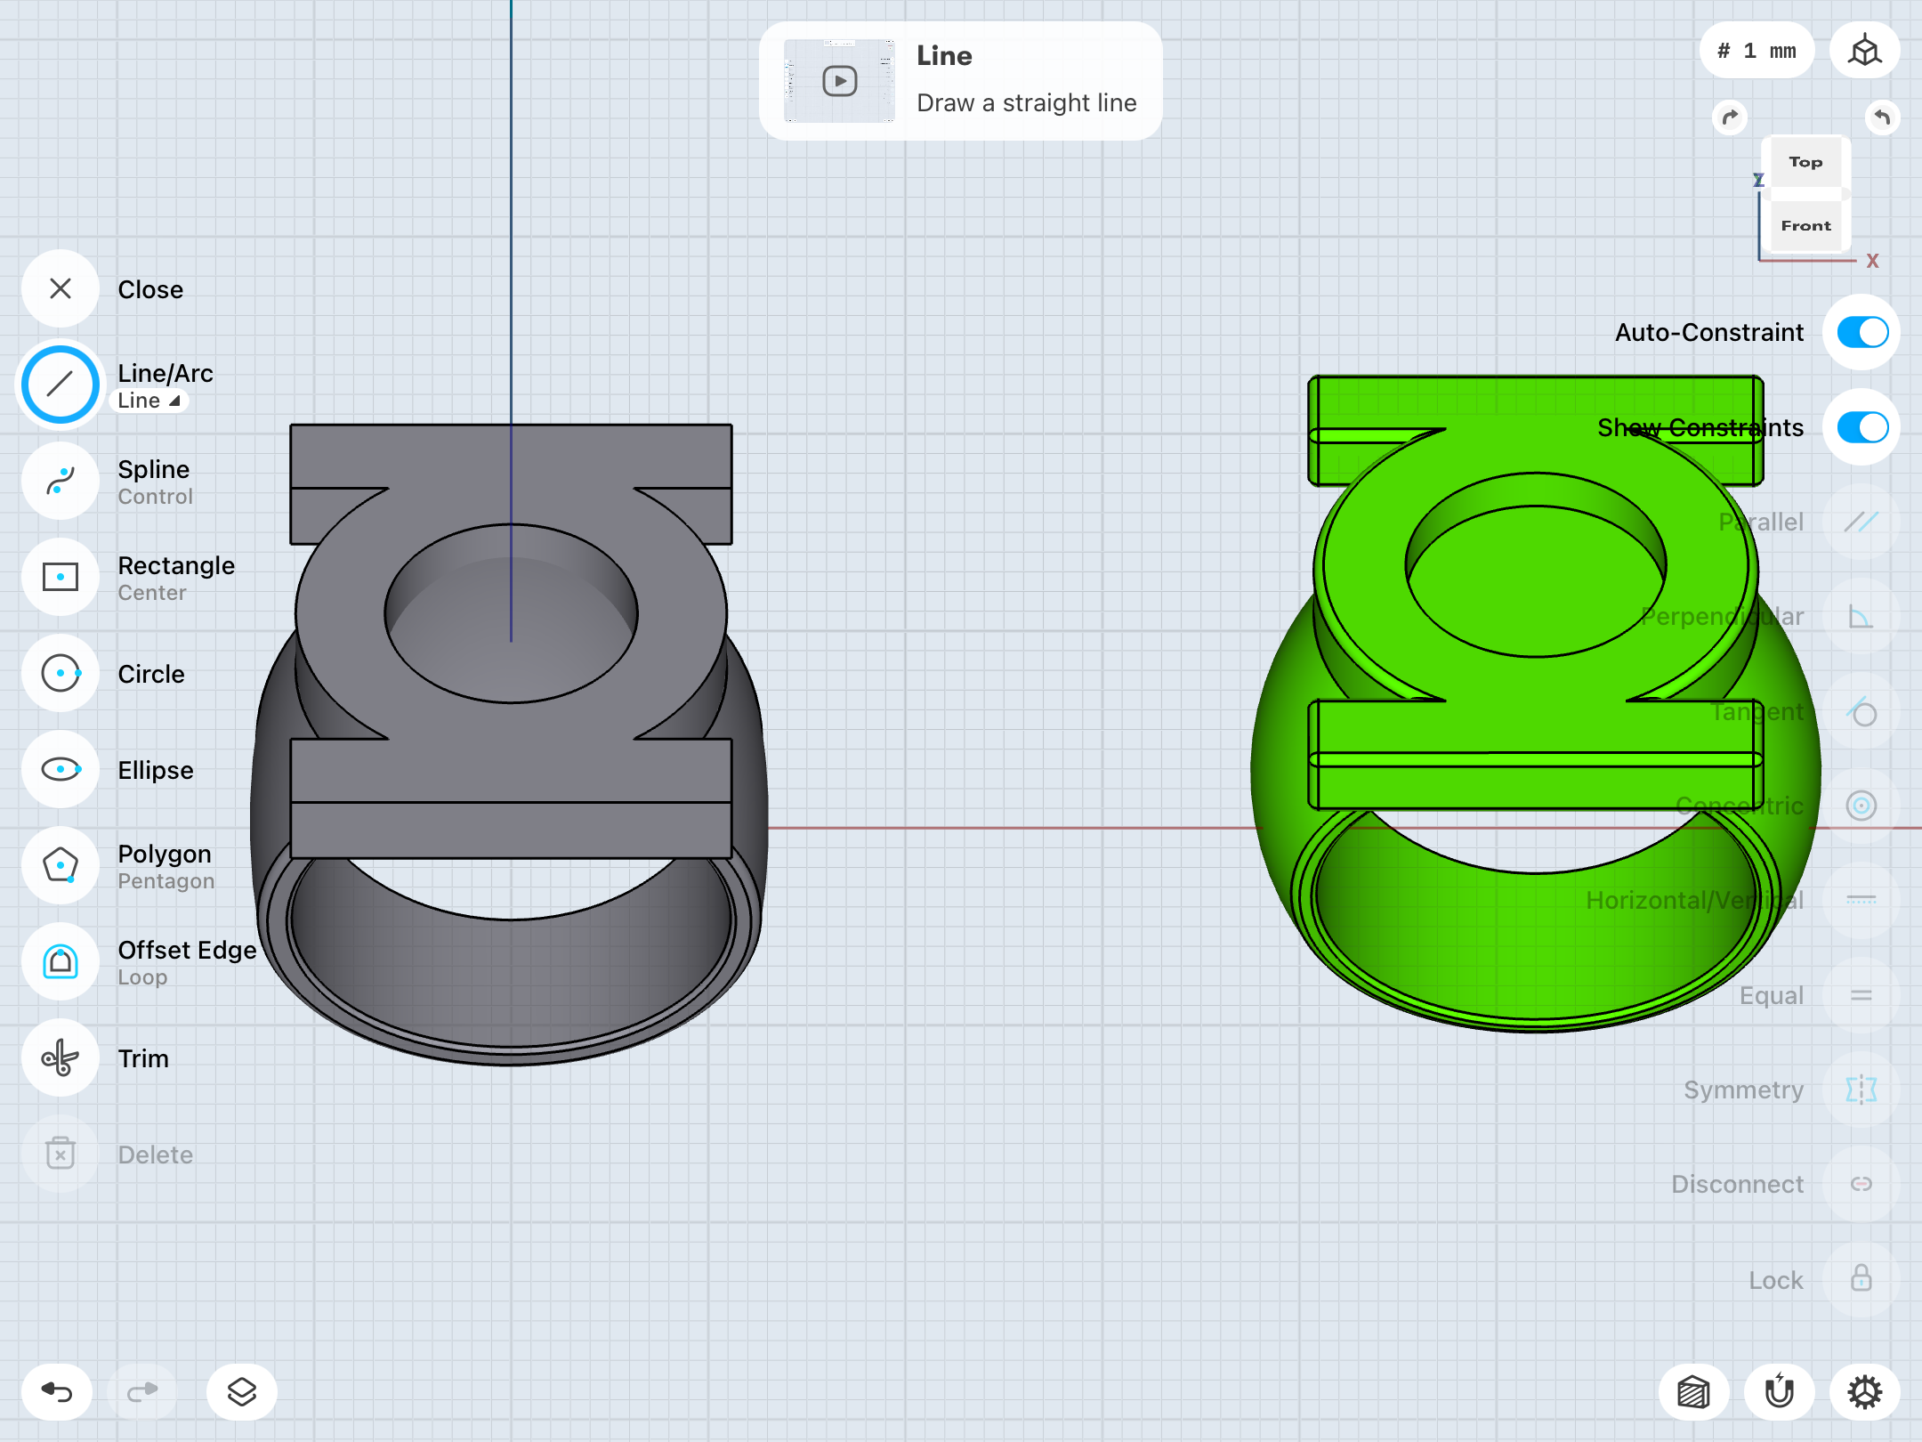This screenshot has height=1442, width=1922.
Task: Switch to Front view on view cube
Action: (x=1805, y=226)
